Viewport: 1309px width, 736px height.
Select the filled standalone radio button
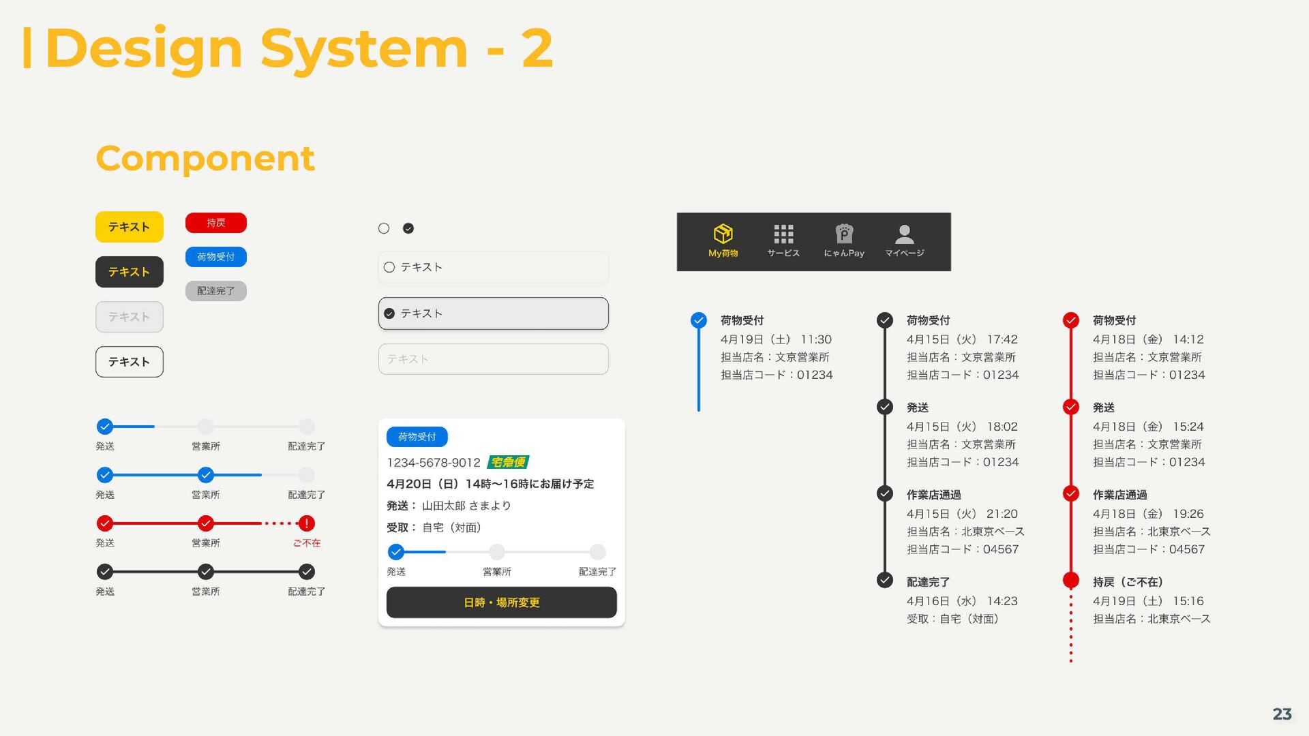[408, 228]
